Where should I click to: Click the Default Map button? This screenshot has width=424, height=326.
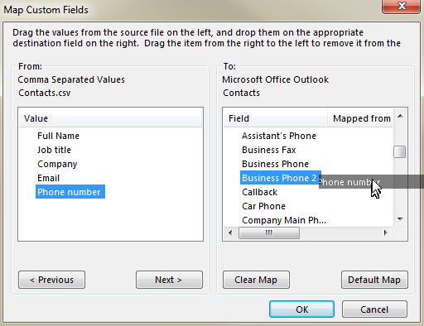(374, 280)
